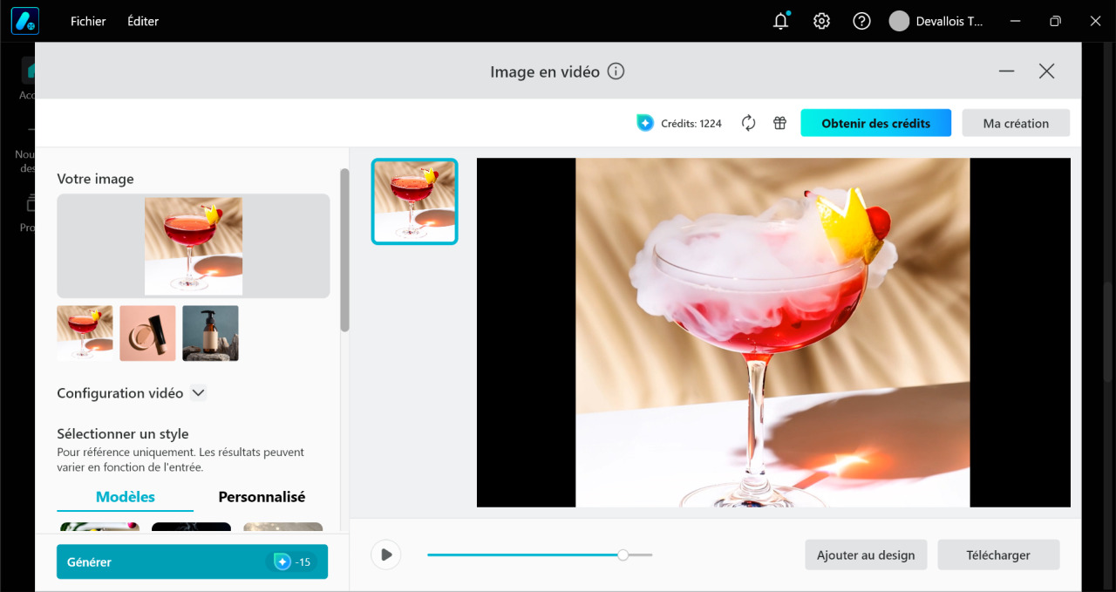Viewport: 1116px width, 592px height.
Task: Select the Modèles tab
Action: [x=126, y=497]
